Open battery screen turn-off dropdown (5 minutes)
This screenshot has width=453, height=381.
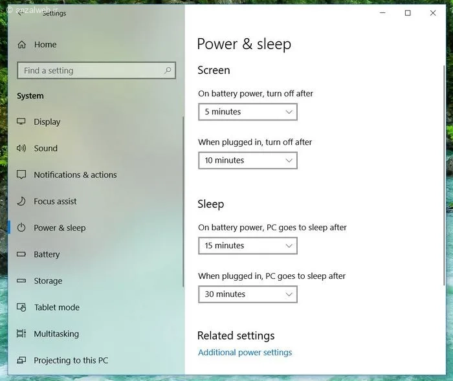tap(247, 112)
